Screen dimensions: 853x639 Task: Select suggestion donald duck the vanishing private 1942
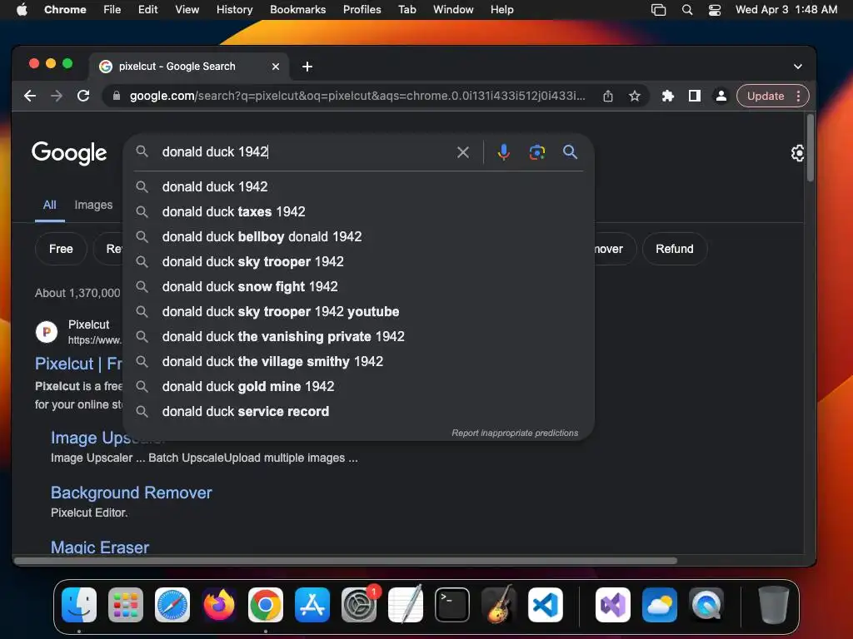(358, 336)
